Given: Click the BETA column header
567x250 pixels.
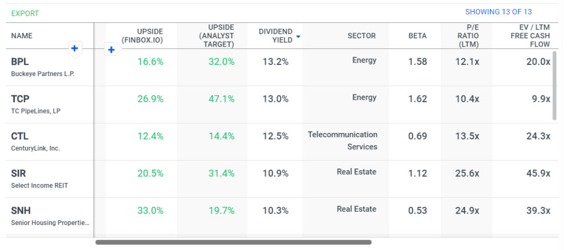Looking at the screenshot, I should [x=417, y=36].
